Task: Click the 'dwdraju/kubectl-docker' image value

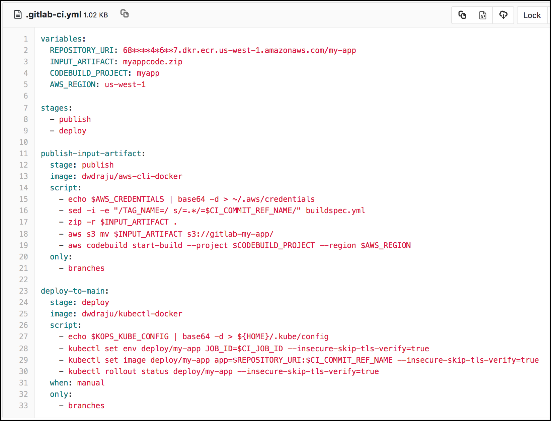Action: (132, 314)
